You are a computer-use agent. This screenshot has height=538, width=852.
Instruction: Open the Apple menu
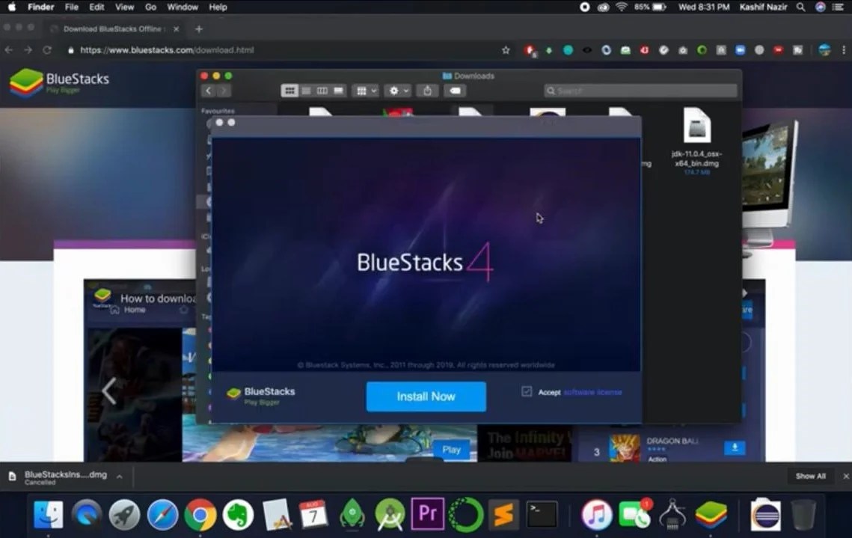[12, 7]
